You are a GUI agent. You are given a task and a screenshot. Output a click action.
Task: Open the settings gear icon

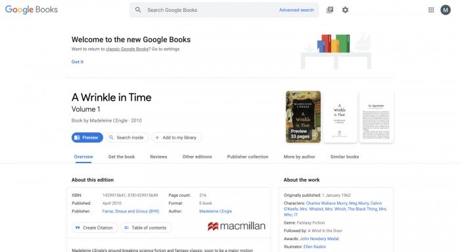click(x=345, y=10)
